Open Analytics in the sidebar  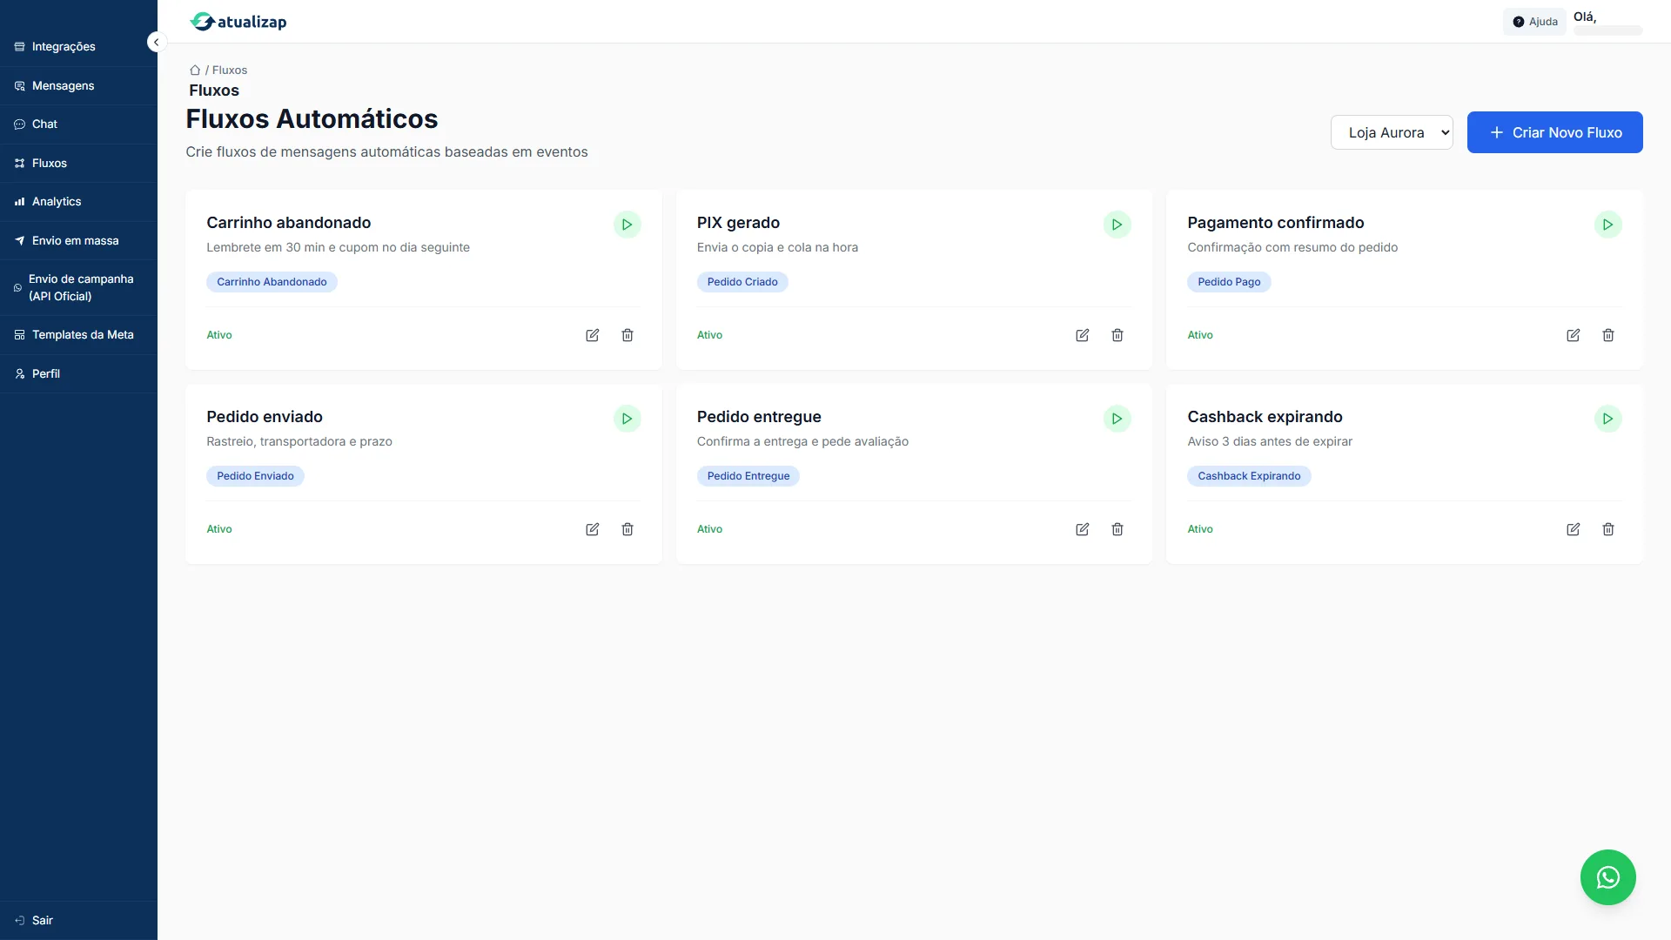click(x=78, y=202)
